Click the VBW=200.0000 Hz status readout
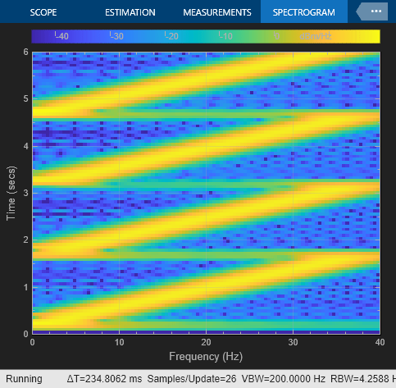Image resolution: width=396 pixels, height=388 pixels. coord(284,379)
